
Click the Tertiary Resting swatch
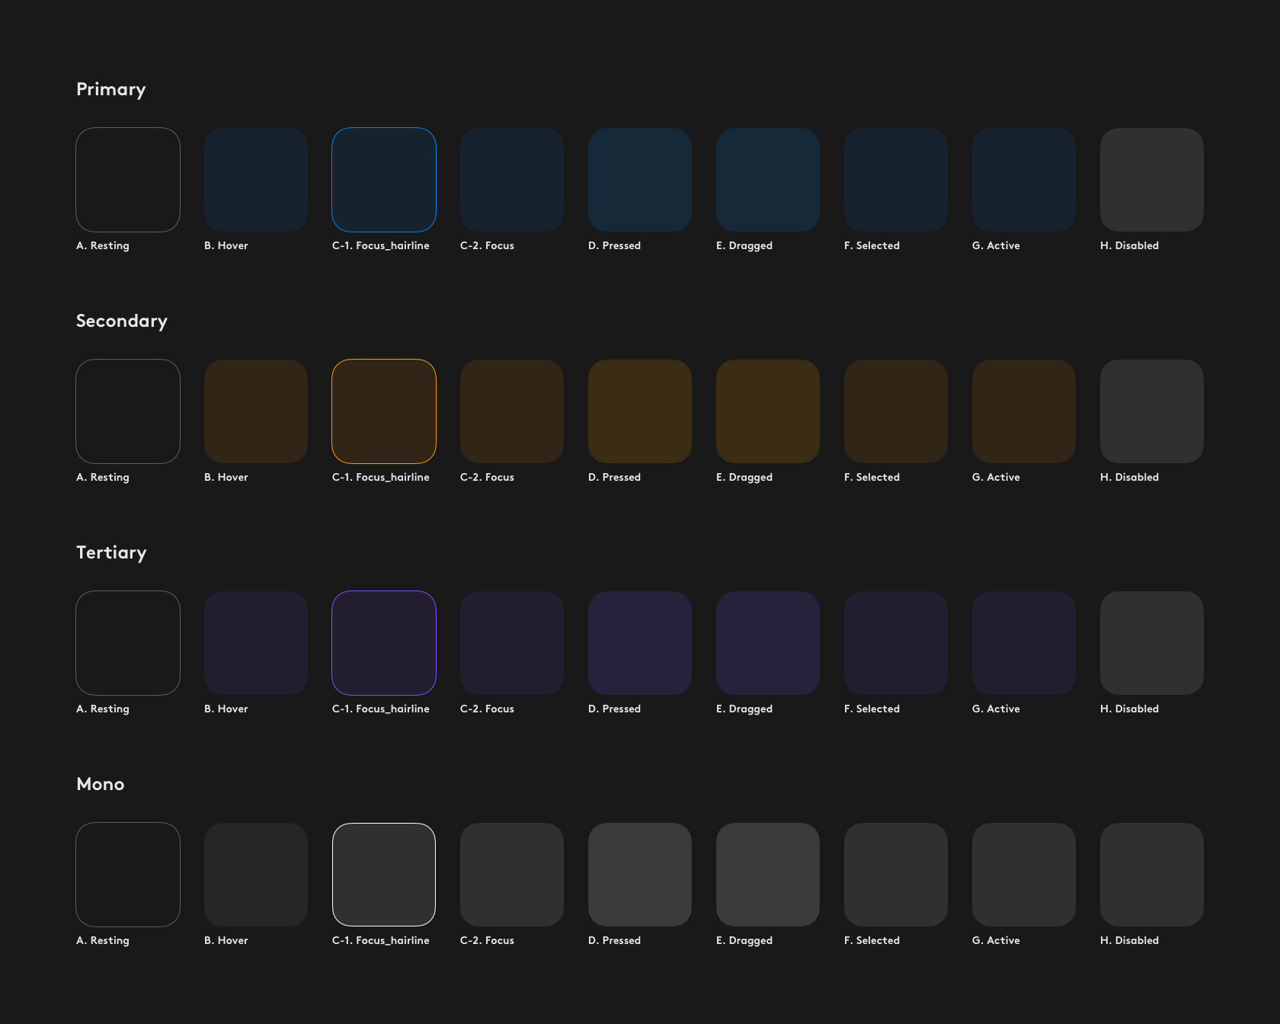(x=128, y=643)
